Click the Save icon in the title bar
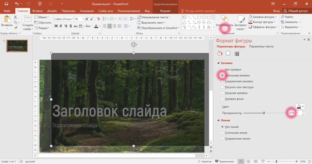 coord(6,4)
